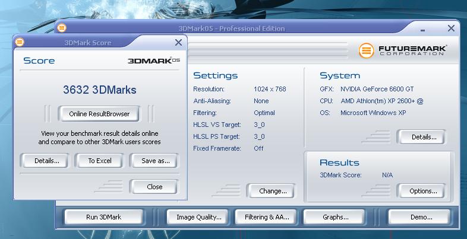
Task: Open Image Quality... tool
Action: [198, 217]
